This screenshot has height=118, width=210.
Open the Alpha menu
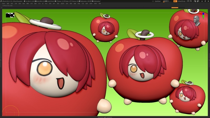(x=3, y=3)
